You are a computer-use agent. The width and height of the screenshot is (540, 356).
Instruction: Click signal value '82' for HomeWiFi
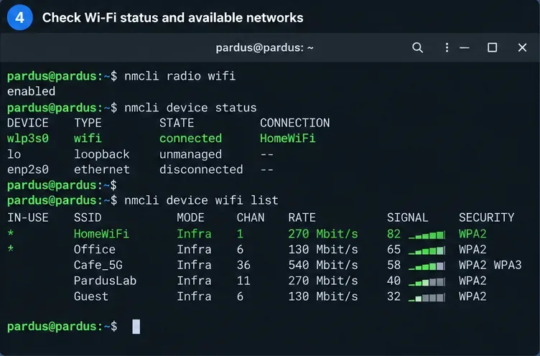click(394, 234)
